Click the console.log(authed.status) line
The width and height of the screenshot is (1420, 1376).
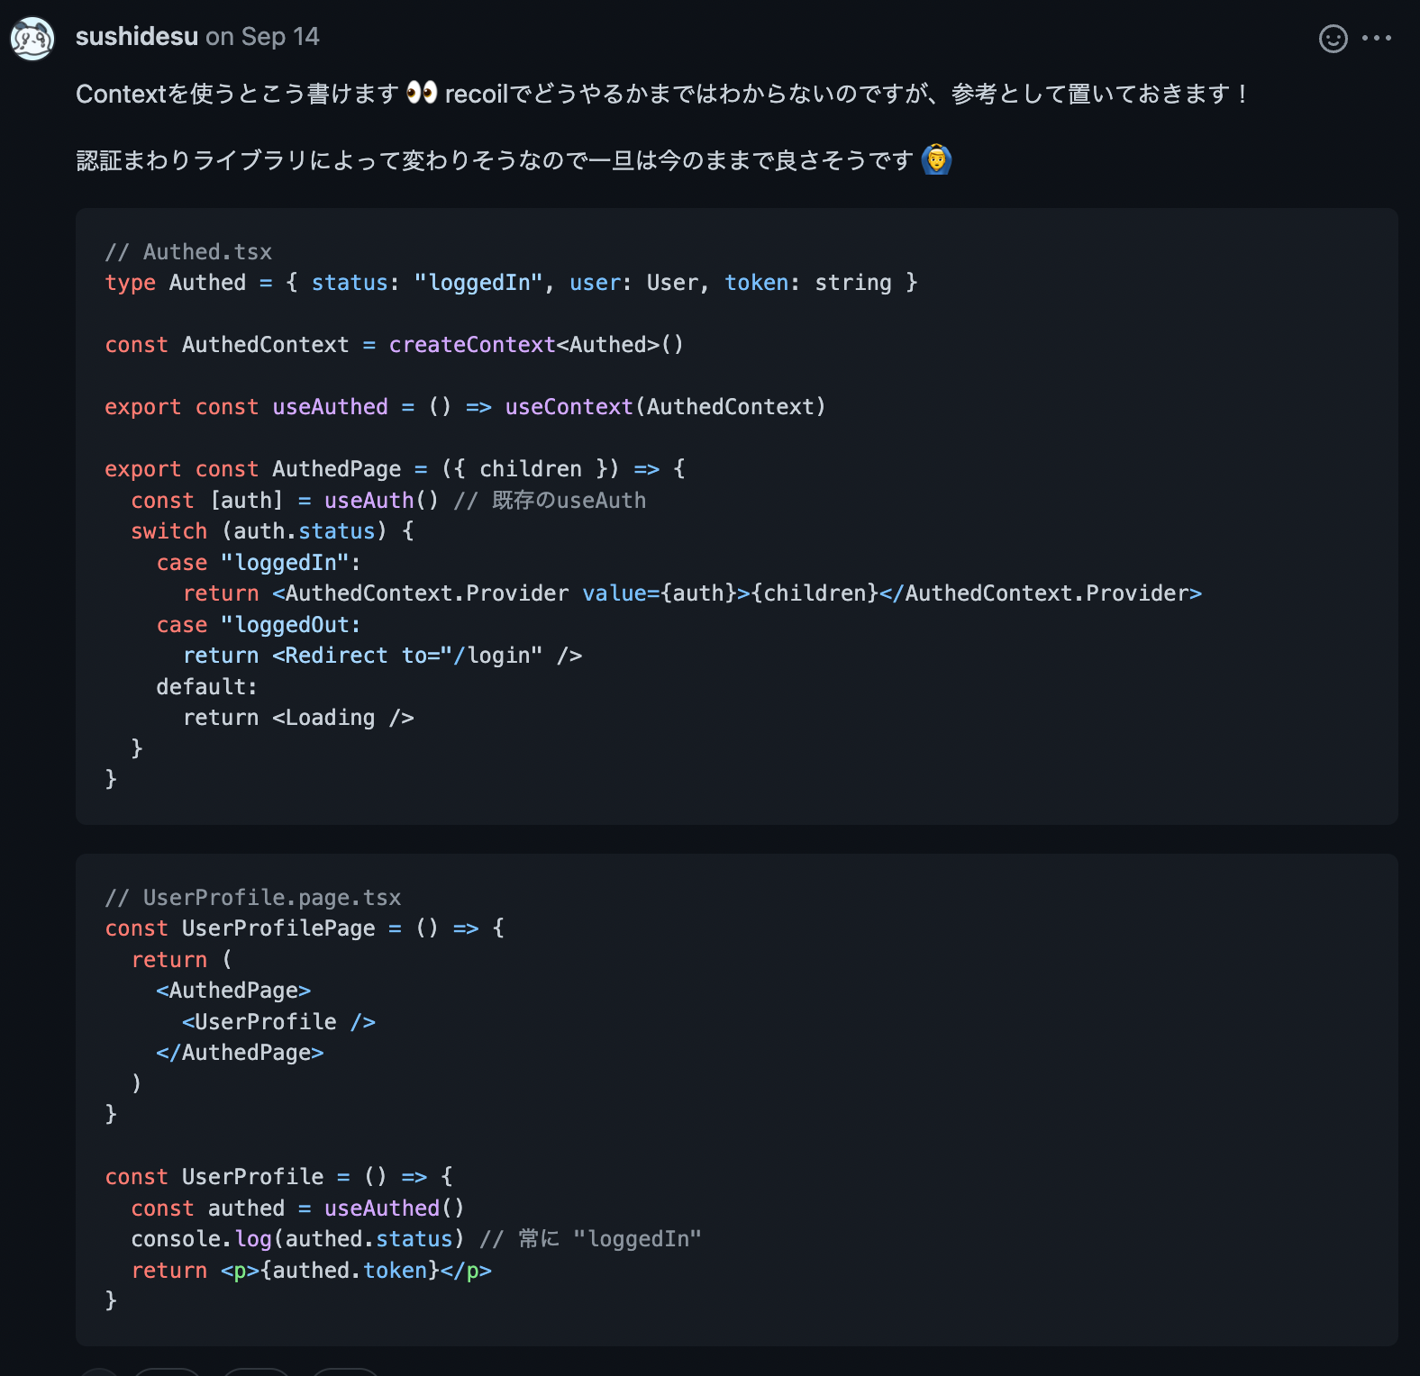point(416,1239)
